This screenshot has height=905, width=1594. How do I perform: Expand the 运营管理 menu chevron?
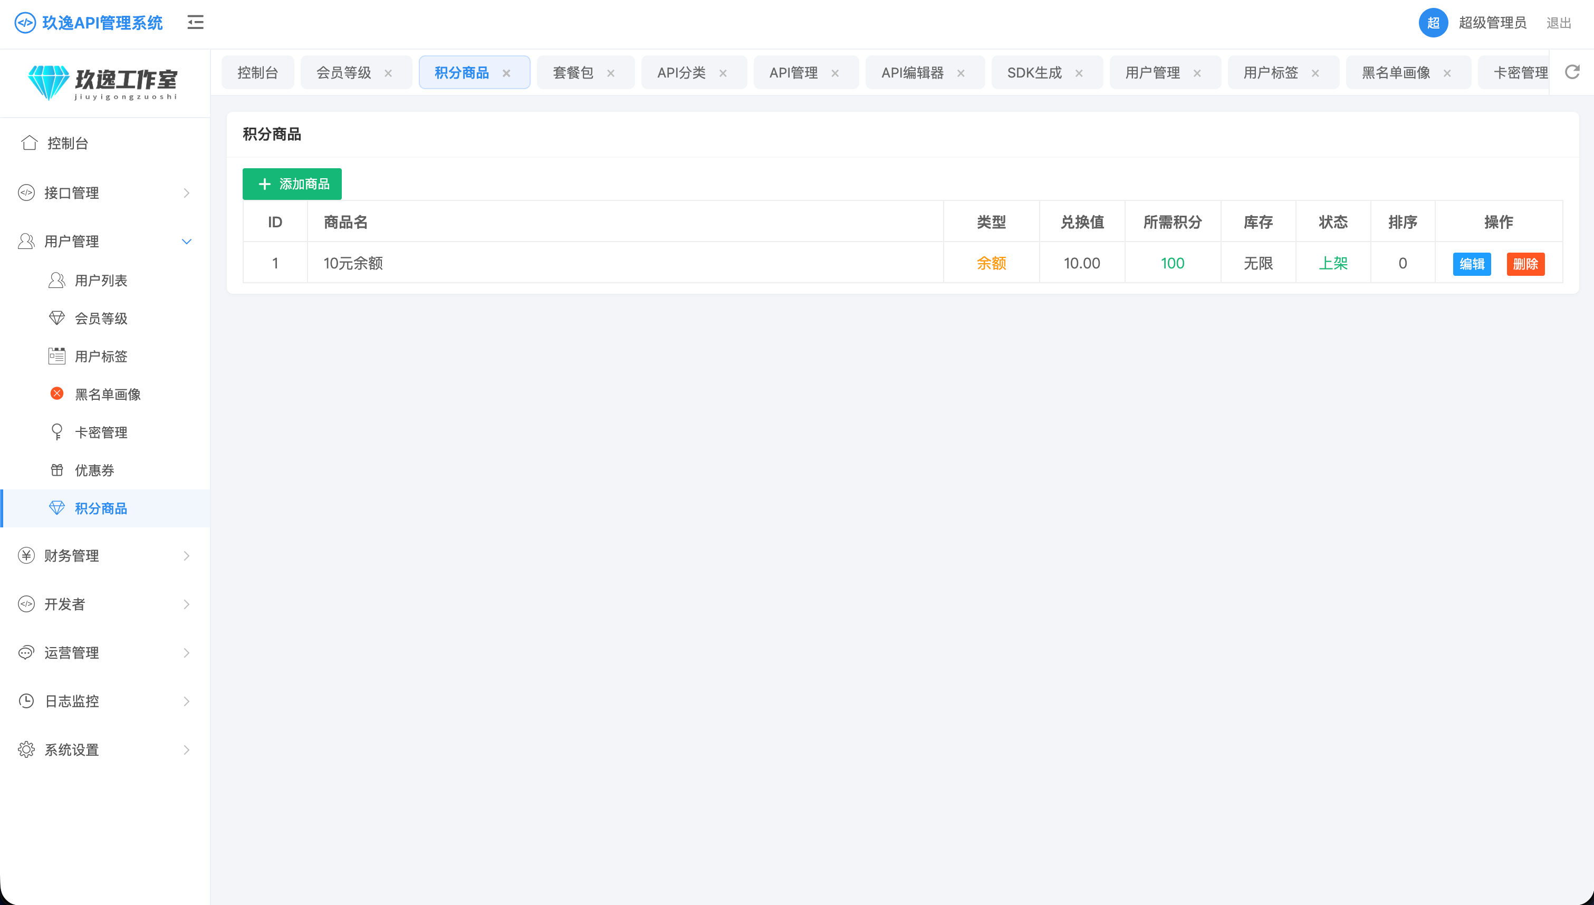pyautogui.click(x=186, y=652)
